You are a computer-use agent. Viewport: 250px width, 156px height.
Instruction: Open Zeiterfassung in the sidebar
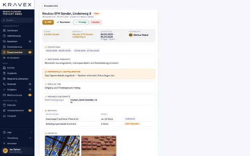click(x=17, y=36)
